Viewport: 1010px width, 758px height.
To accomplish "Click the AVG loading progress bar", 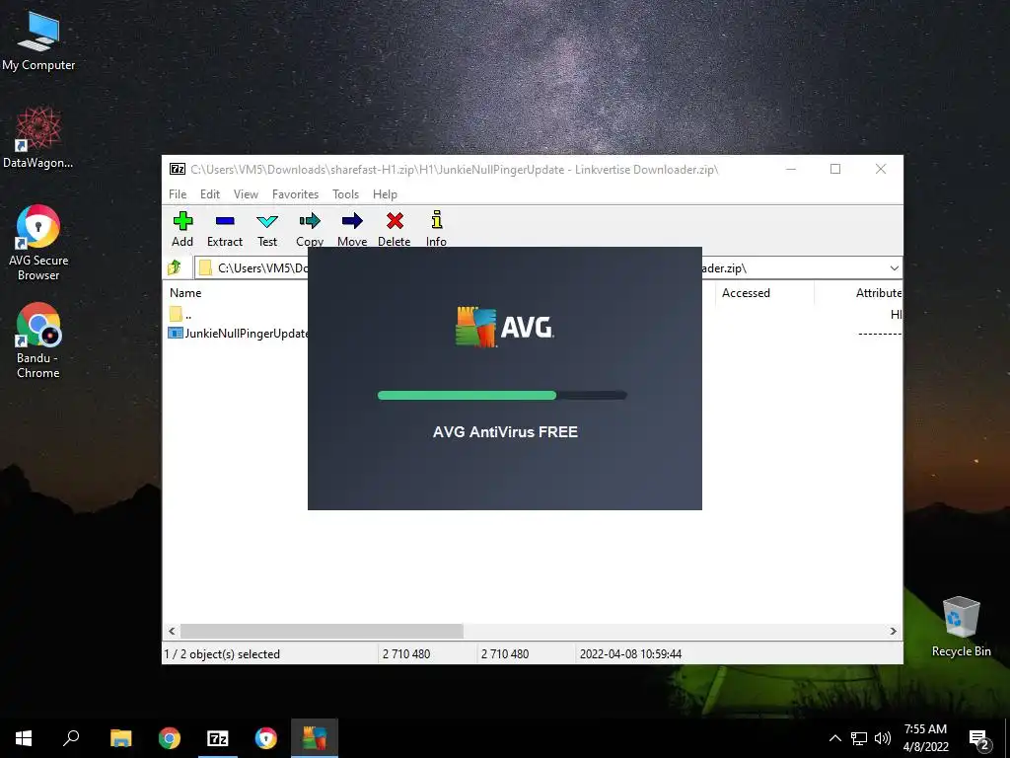I will tap(502, 395).
